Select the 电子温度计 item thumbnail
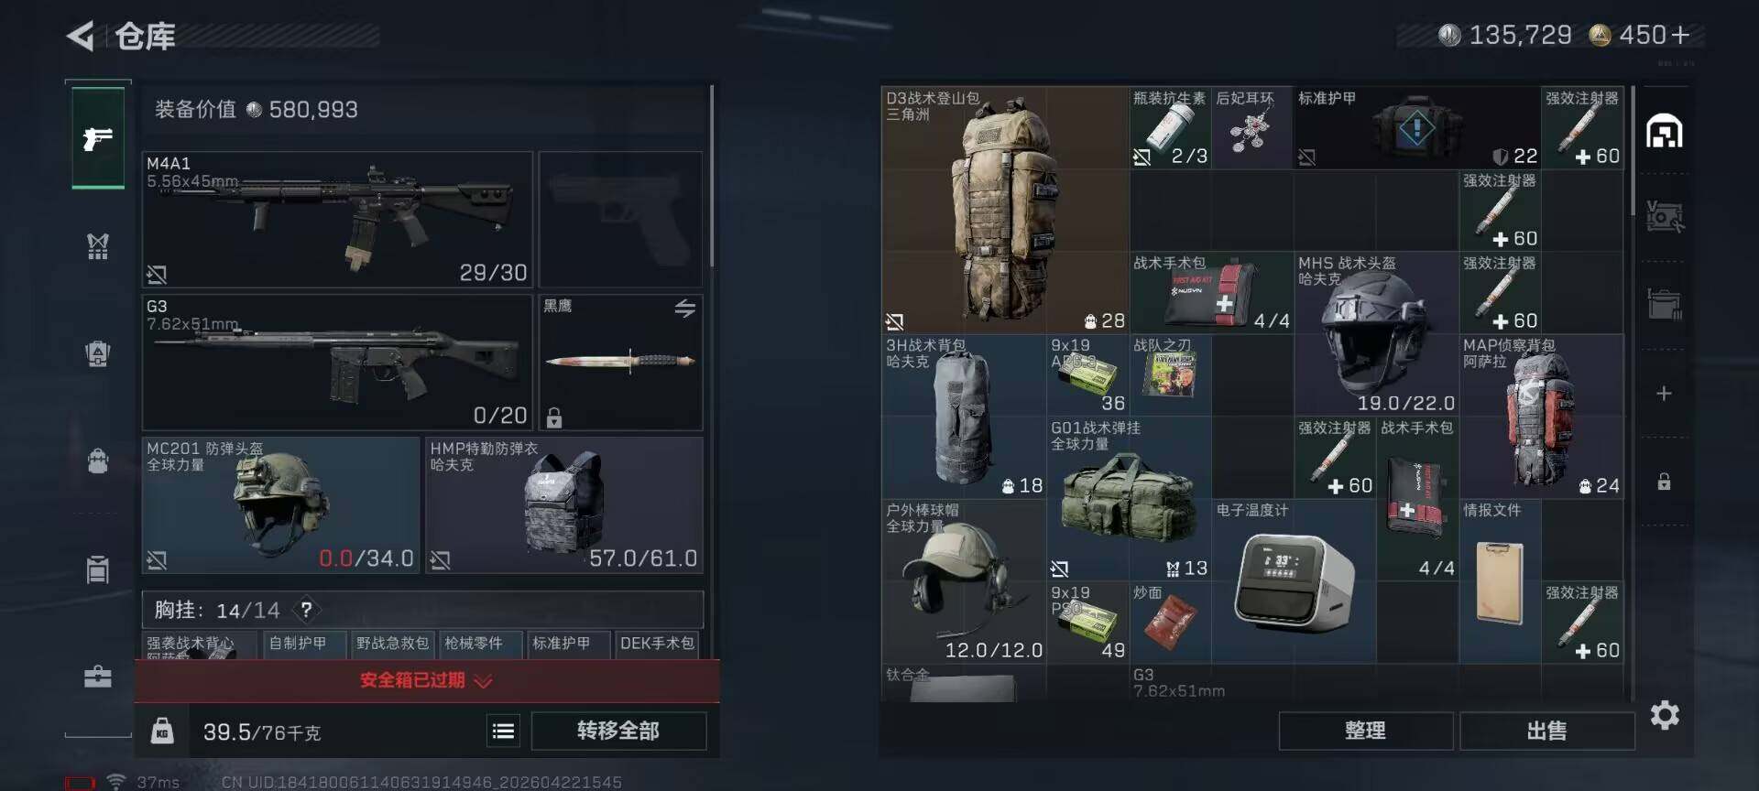Image resolution: width=1759 pixels, height=791 pixels. pos(1293,581)
